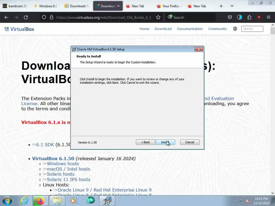Expand the list all tabs chevron
Screen dimensions: 275x206
[x=232, y=6]
